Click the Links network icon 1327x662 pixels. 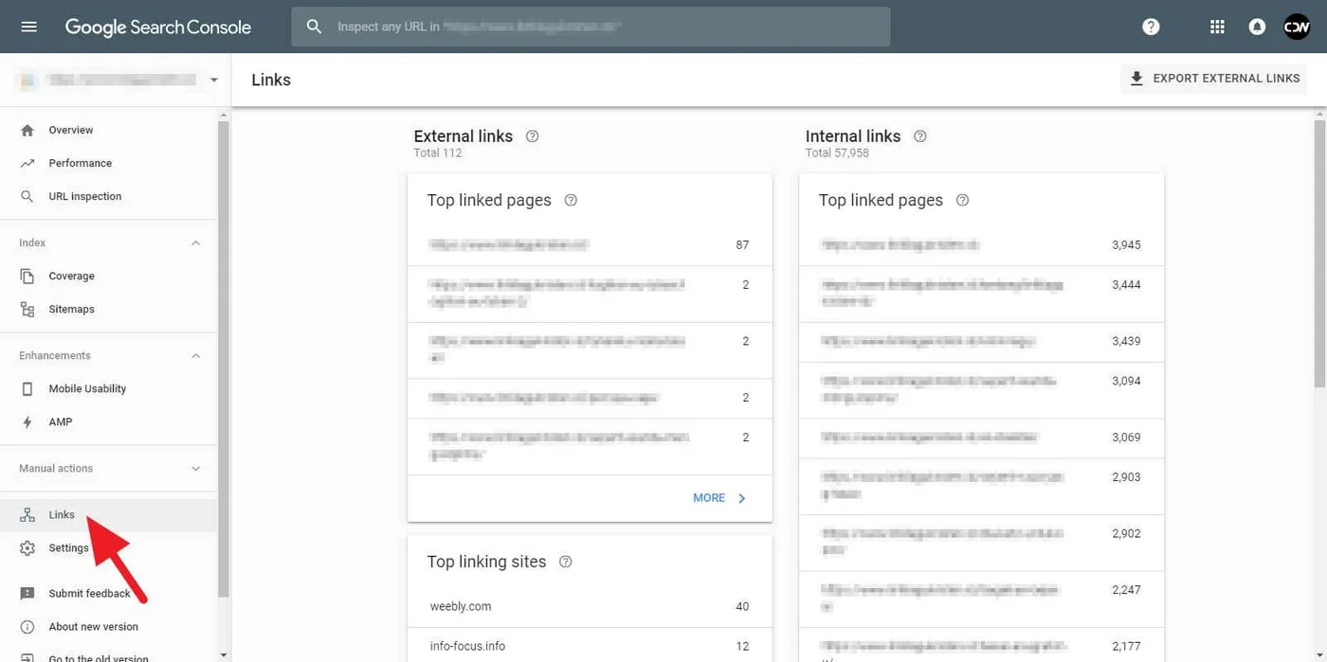pos(27,514)
